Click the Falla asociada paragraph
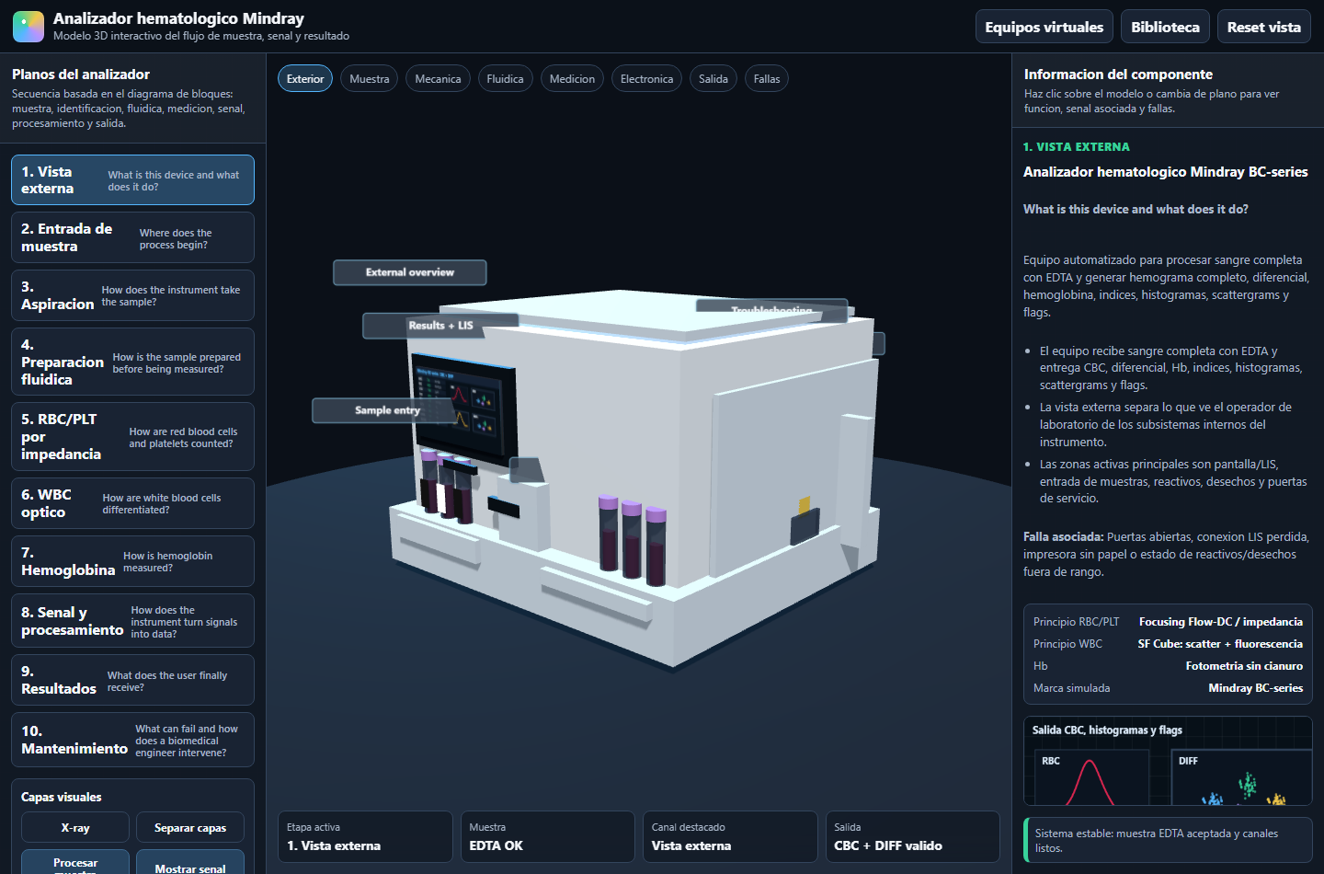Image resolution: width=1324 pixels, height=874 pixels. tap(1166, 554)
